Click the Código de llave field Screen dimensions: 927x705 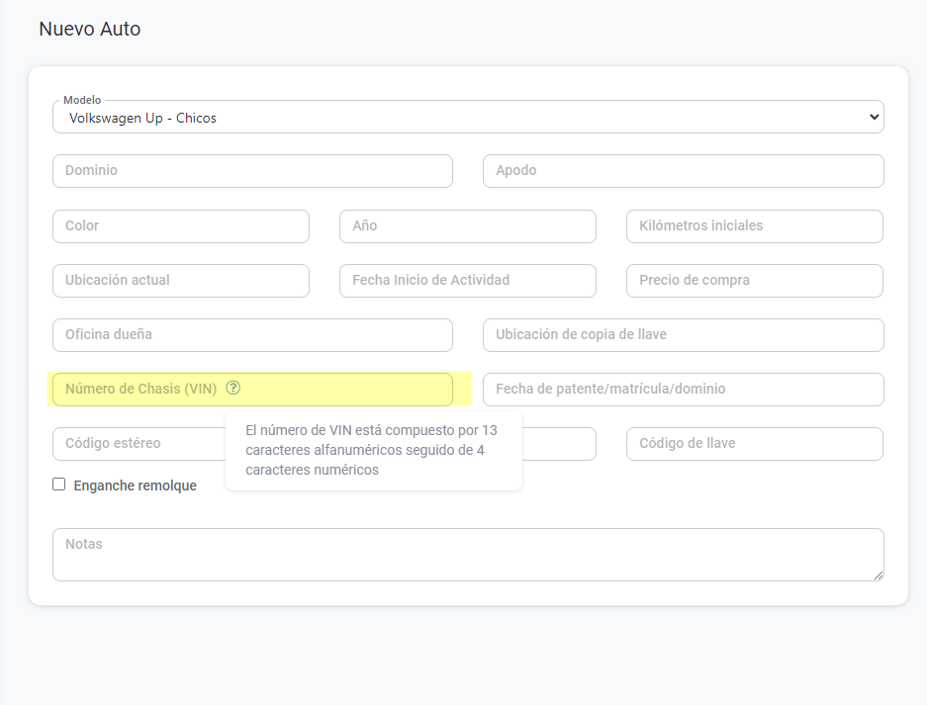pos(754,444)
